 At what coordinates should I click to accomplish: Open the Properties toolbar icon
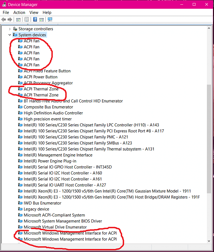(x=27, y=19)
